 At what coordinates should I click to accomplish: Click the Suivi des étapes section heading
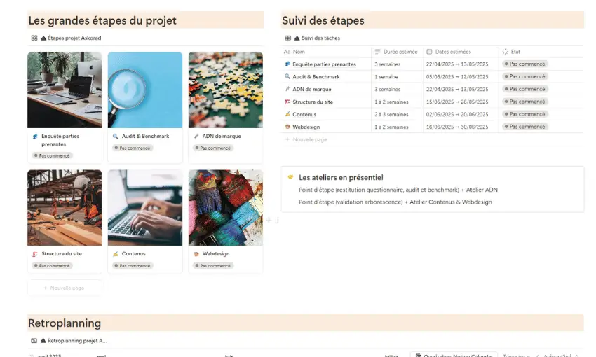click(x=323, y=20)
